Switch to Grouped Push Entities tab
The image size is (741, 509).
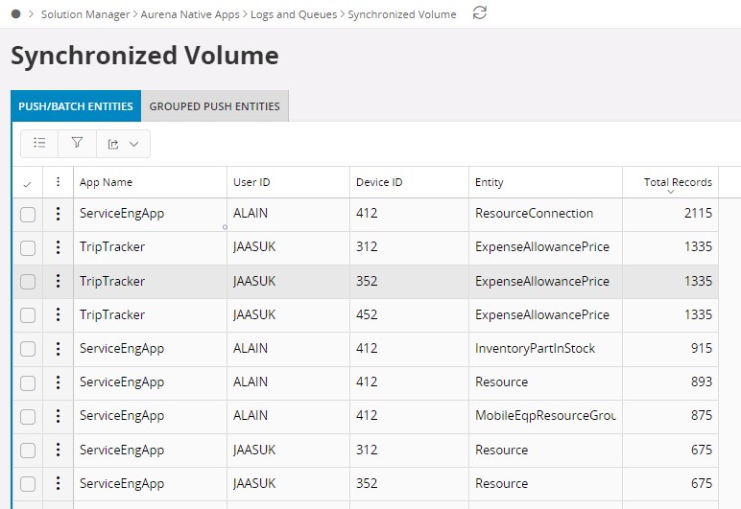(214, 106)
